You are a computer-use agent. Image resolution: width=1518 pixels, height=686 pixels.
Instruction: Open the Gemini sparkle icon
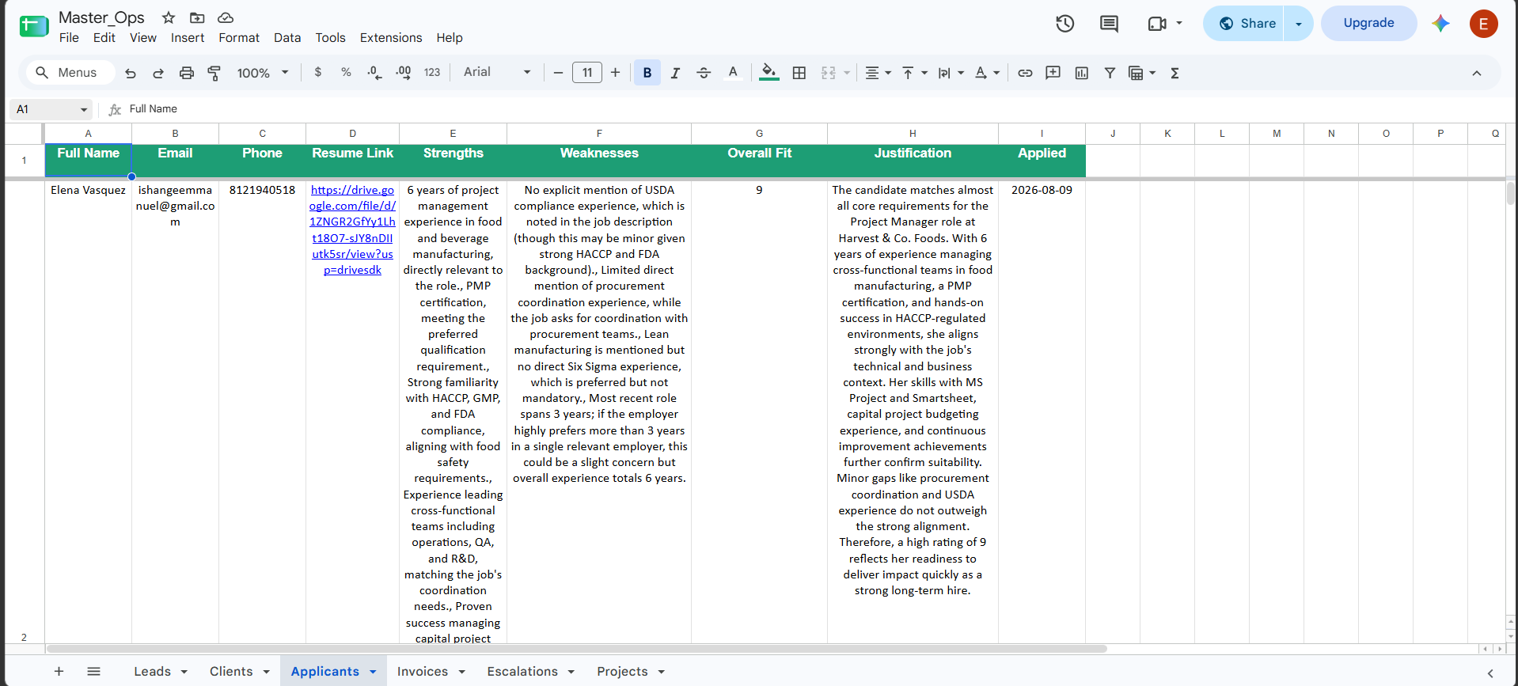[x=1440, y=24]
